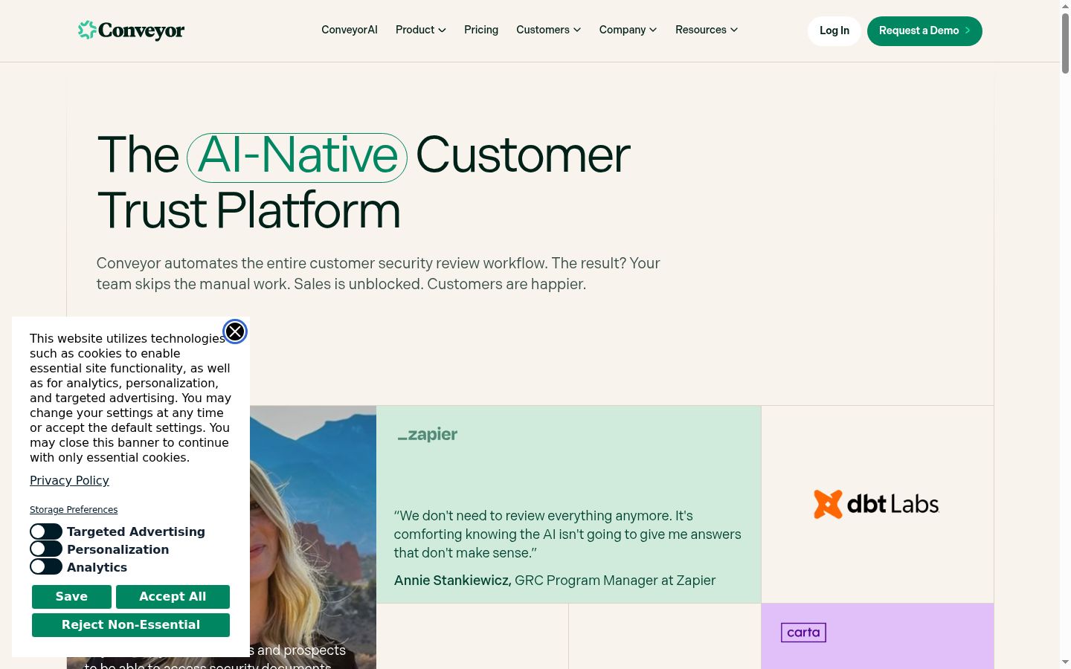This screenshot has width=1071, height=669.
Task: Click the woman's photo thumbnail
Action: click(312, 537)
